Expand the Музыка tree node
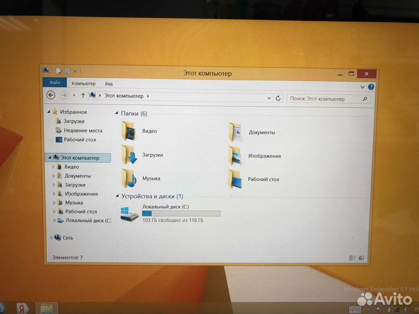The height and width of the screenshot is (314, 419). [54, 203]
